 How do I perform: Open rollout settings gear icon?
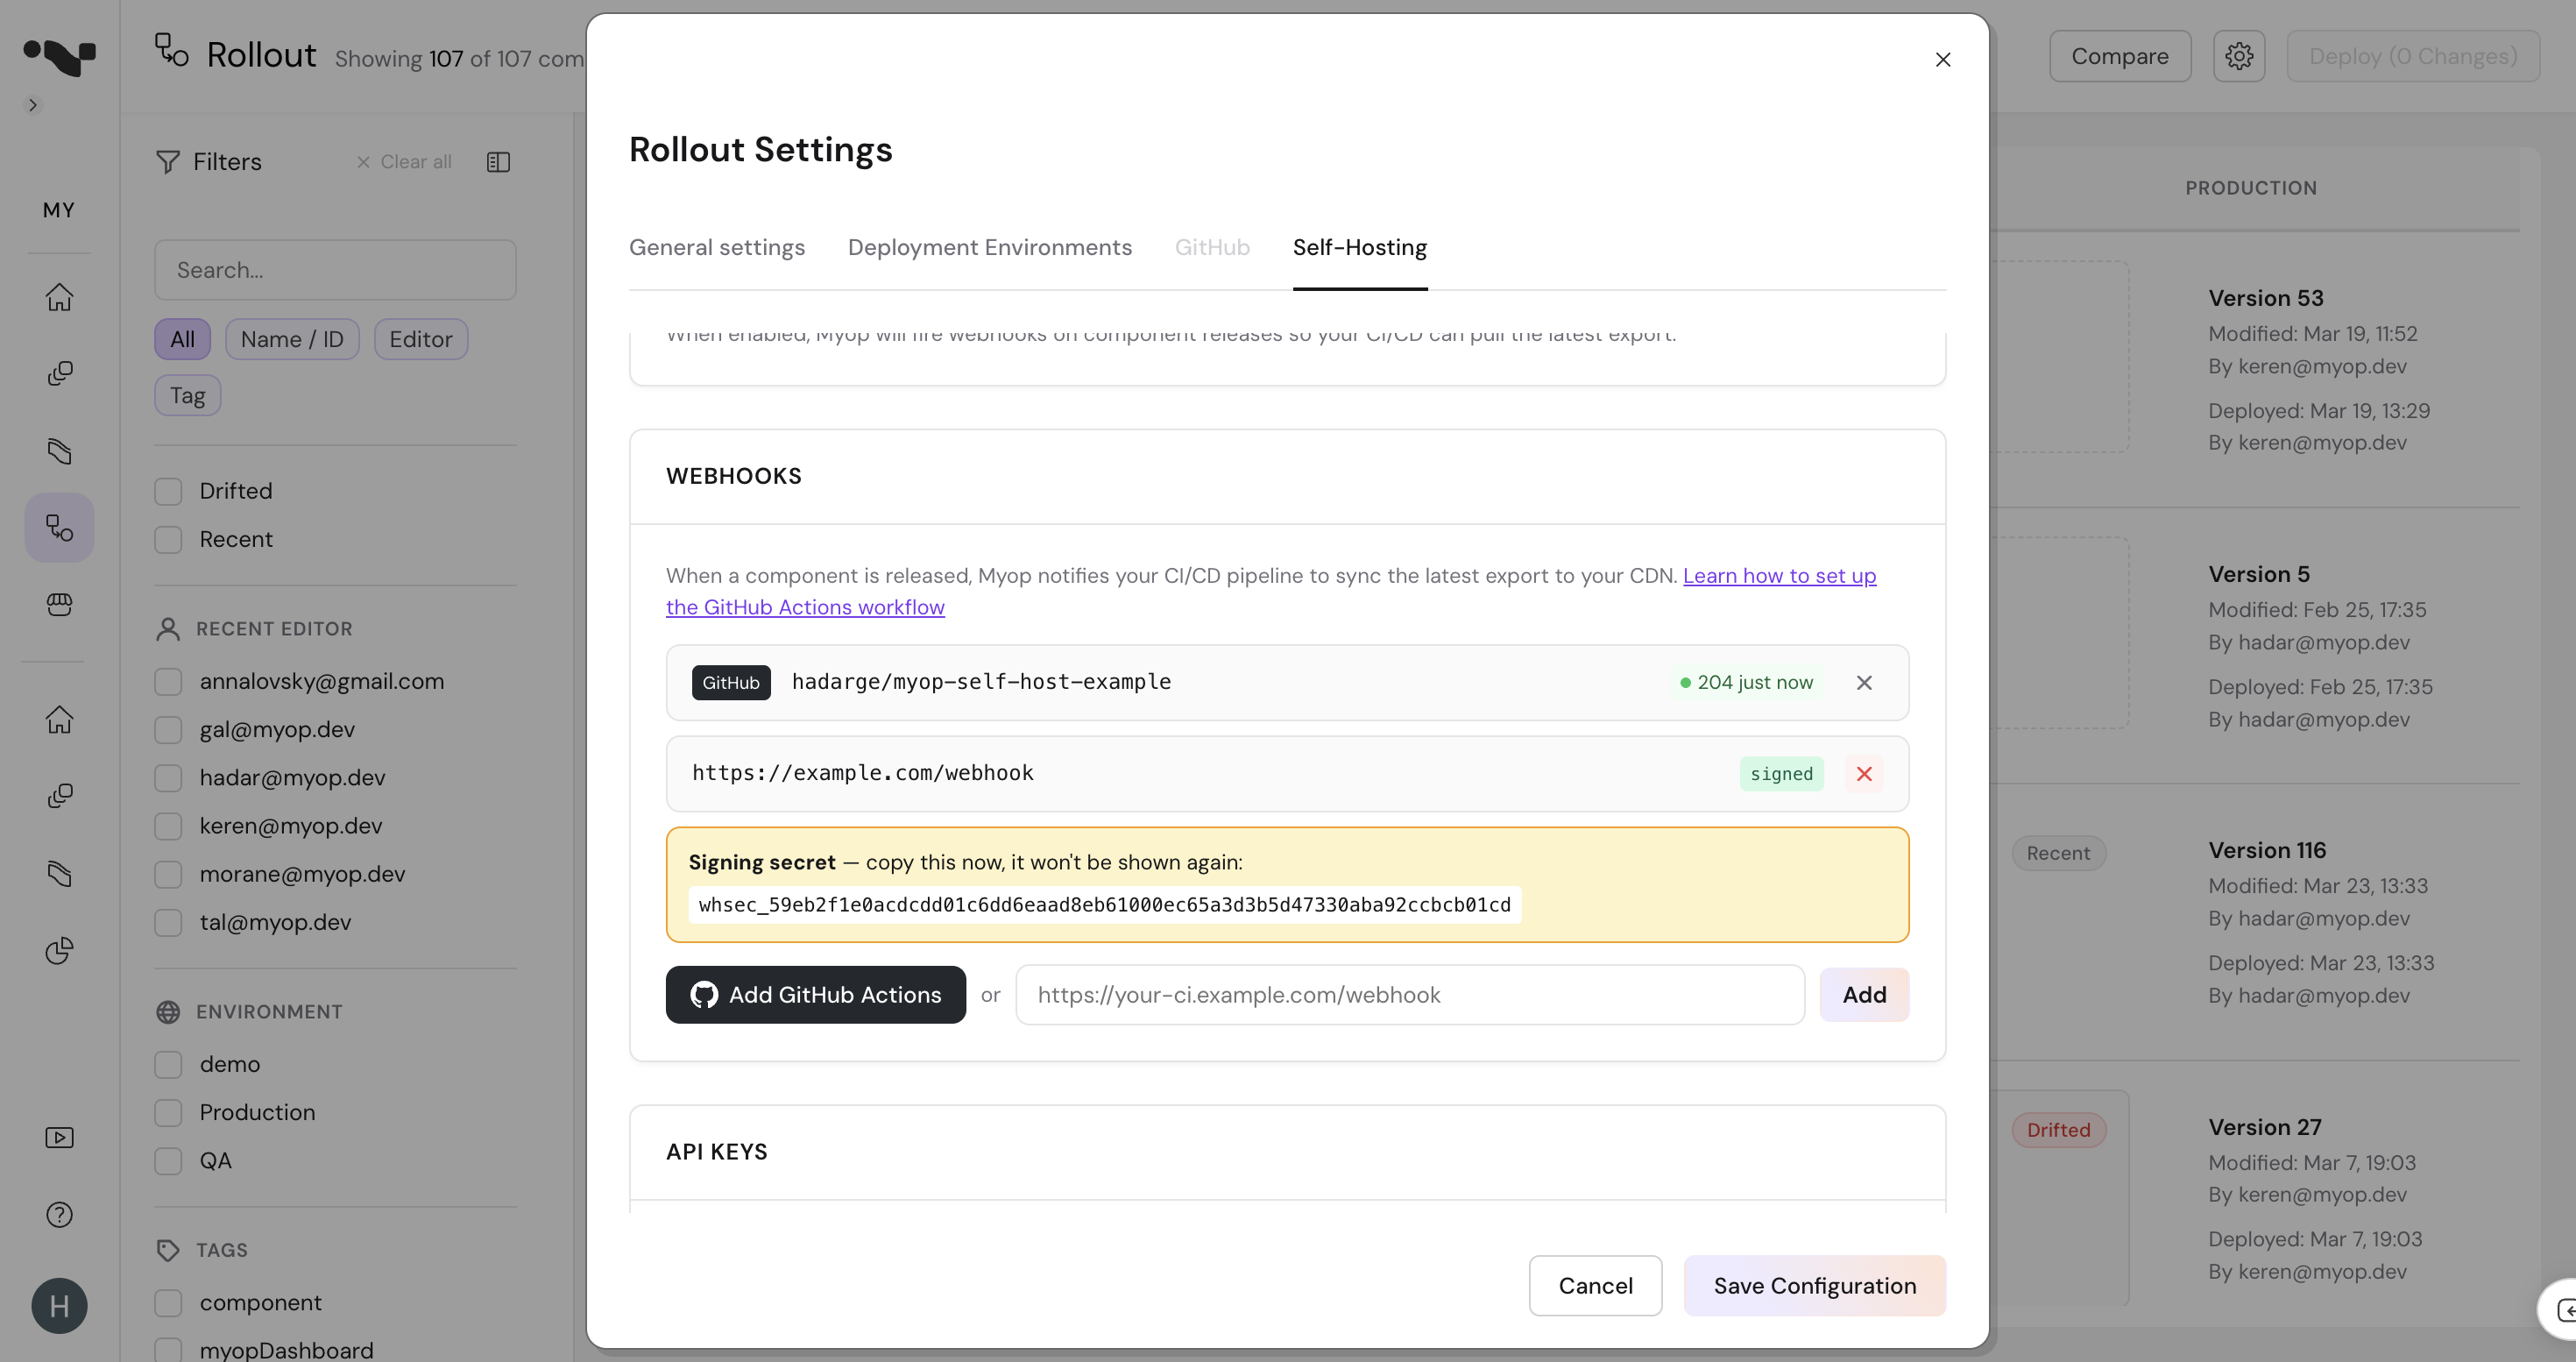[2238, 56]
